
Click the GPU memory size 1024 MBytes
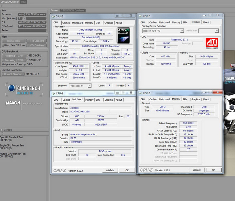tap(207, 57)
